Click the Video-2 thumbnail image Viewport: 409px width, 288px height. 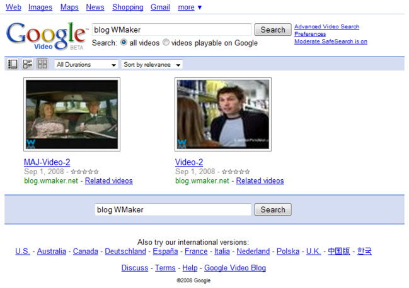[x=222, y=114]
